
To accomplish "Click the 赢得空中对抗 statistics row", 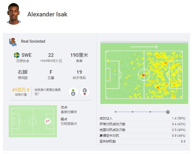I will (x=142, y=136).
